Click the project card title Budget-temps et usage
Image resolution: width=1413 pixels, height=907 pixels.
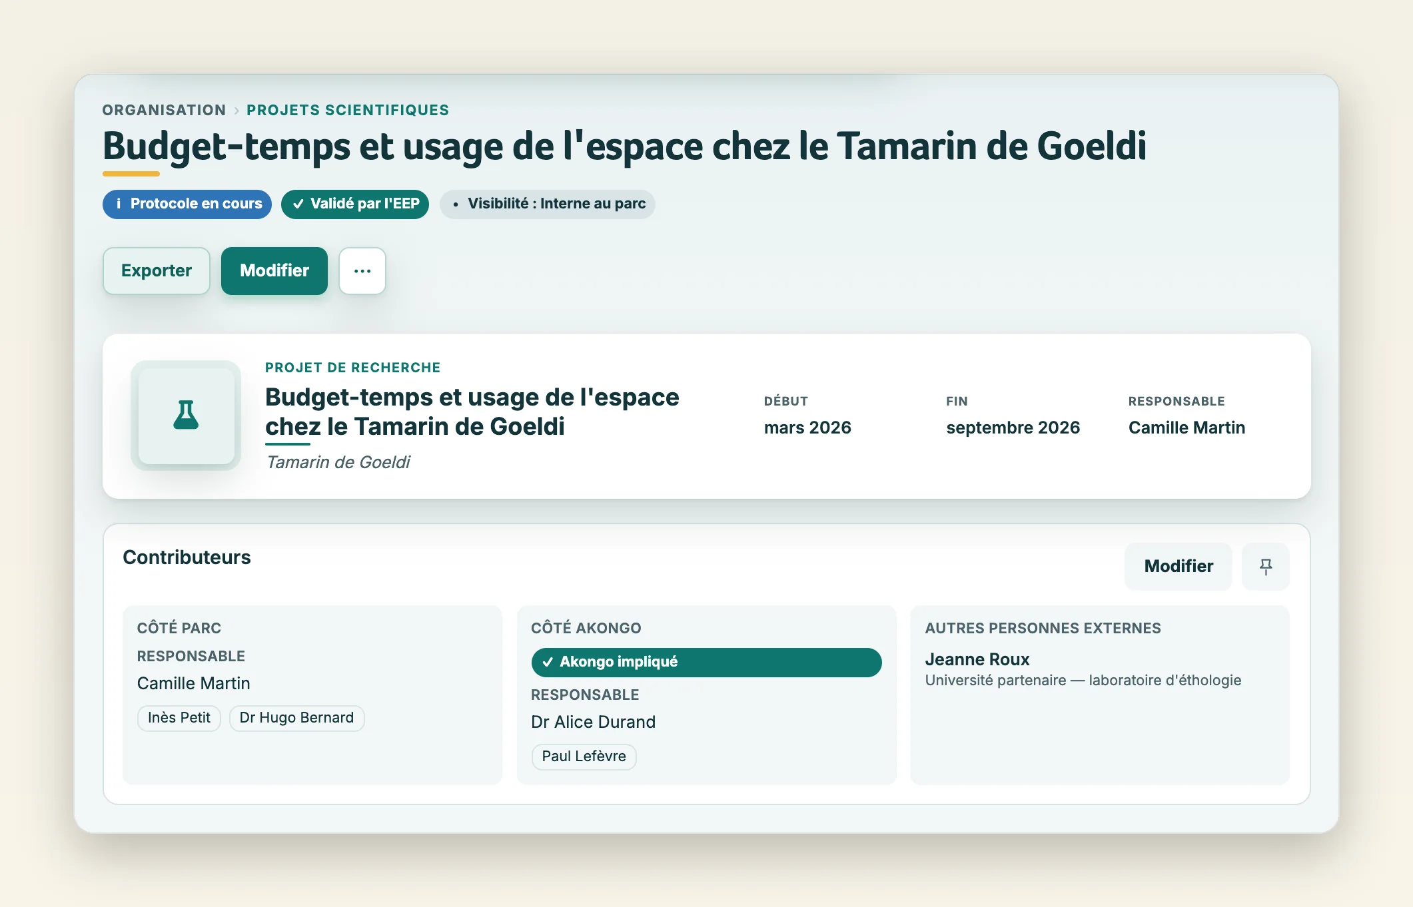[x=472, y=412]
